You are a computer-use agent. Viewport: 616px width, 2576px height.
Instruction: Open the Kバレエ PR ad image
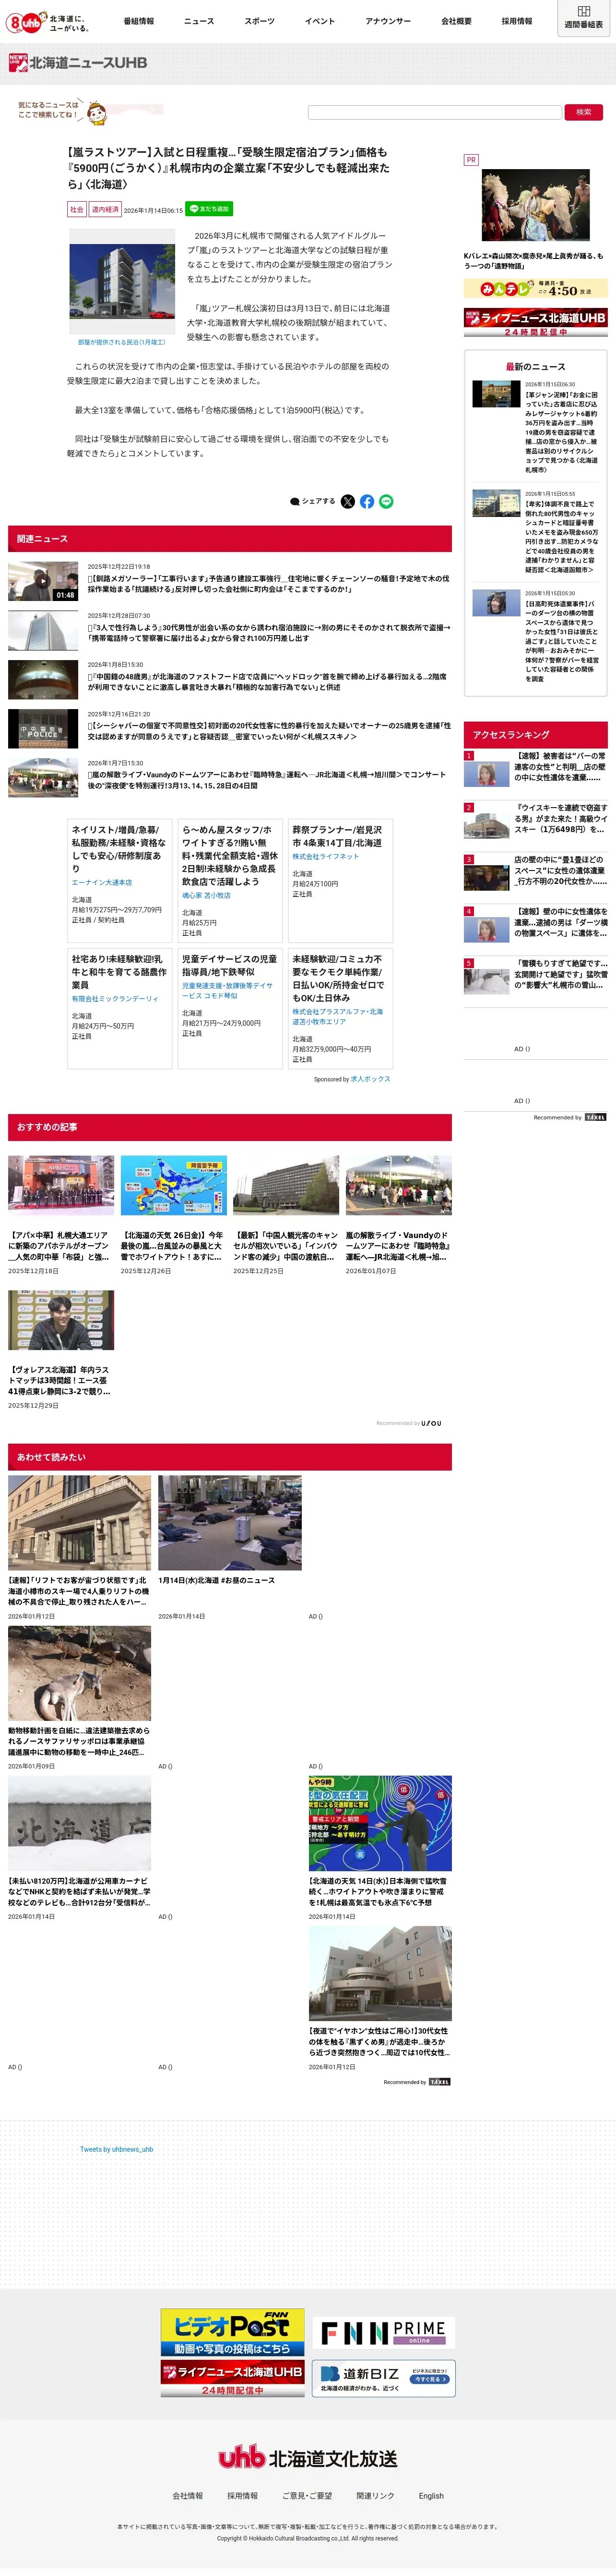coord(535,206)
